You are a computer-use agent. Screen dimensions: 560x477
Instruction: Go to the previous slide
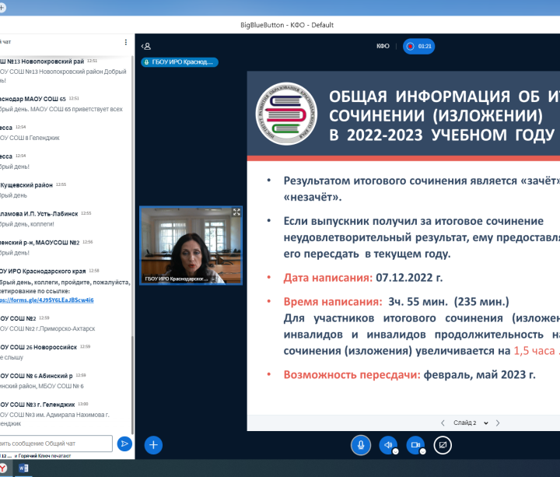click(443, 423)
